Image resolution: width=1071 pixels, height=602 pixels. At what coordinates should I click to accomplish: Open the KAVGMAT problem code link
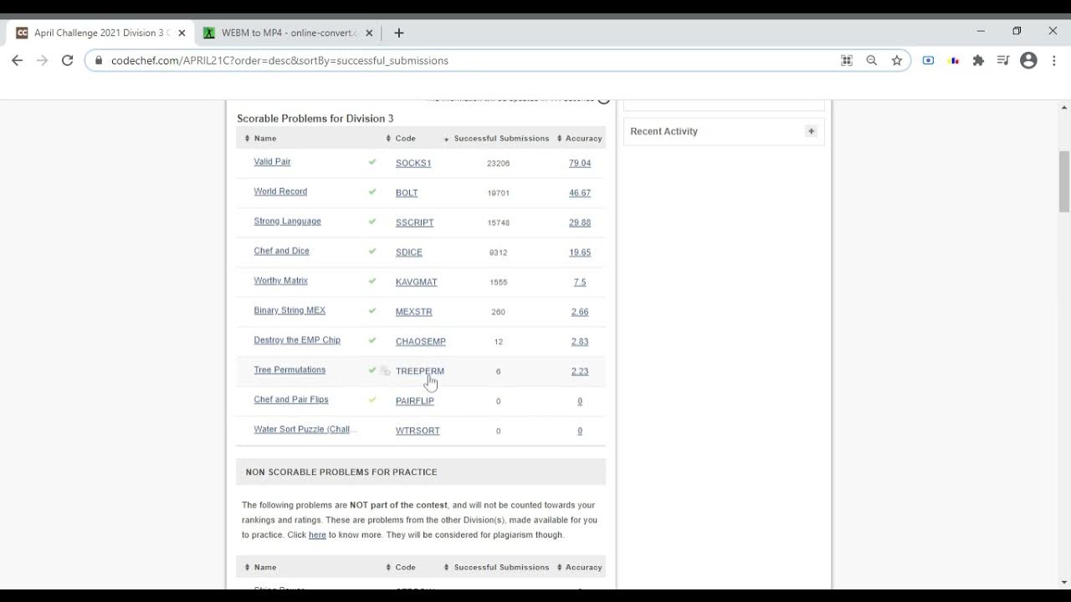tap(416, 282)
